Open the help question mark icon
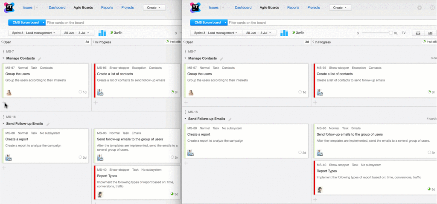The image size is (437, 204). (x=432, y=8)
